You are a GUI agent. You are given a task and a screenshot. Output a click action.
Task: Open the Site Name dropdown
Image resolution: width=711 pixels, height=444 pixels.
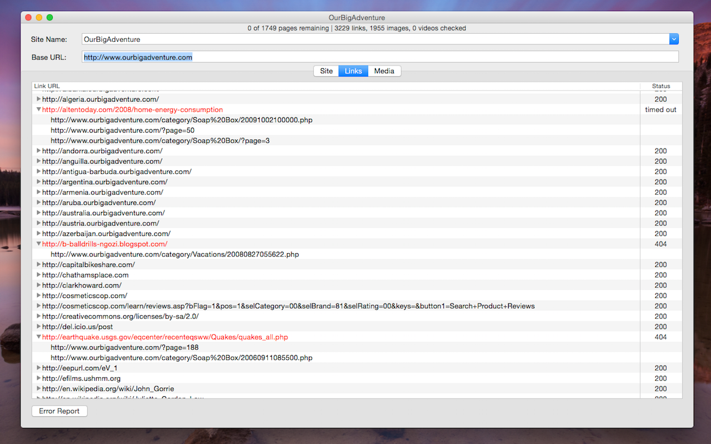coord(674,39)
